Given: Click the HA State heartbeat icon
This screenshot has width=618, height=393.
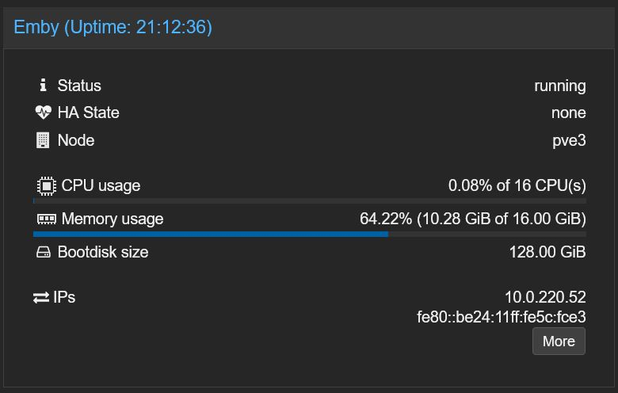Looking at the screenshot, I should 43,113.
